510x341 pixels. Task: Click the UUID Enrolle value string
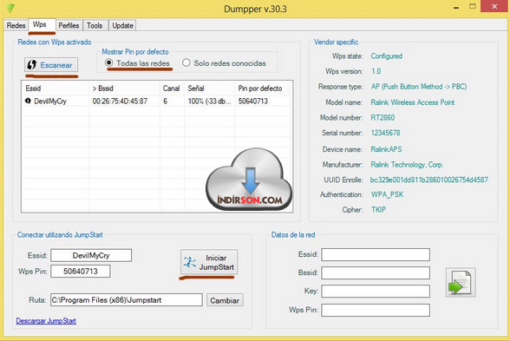coord(429,180)
